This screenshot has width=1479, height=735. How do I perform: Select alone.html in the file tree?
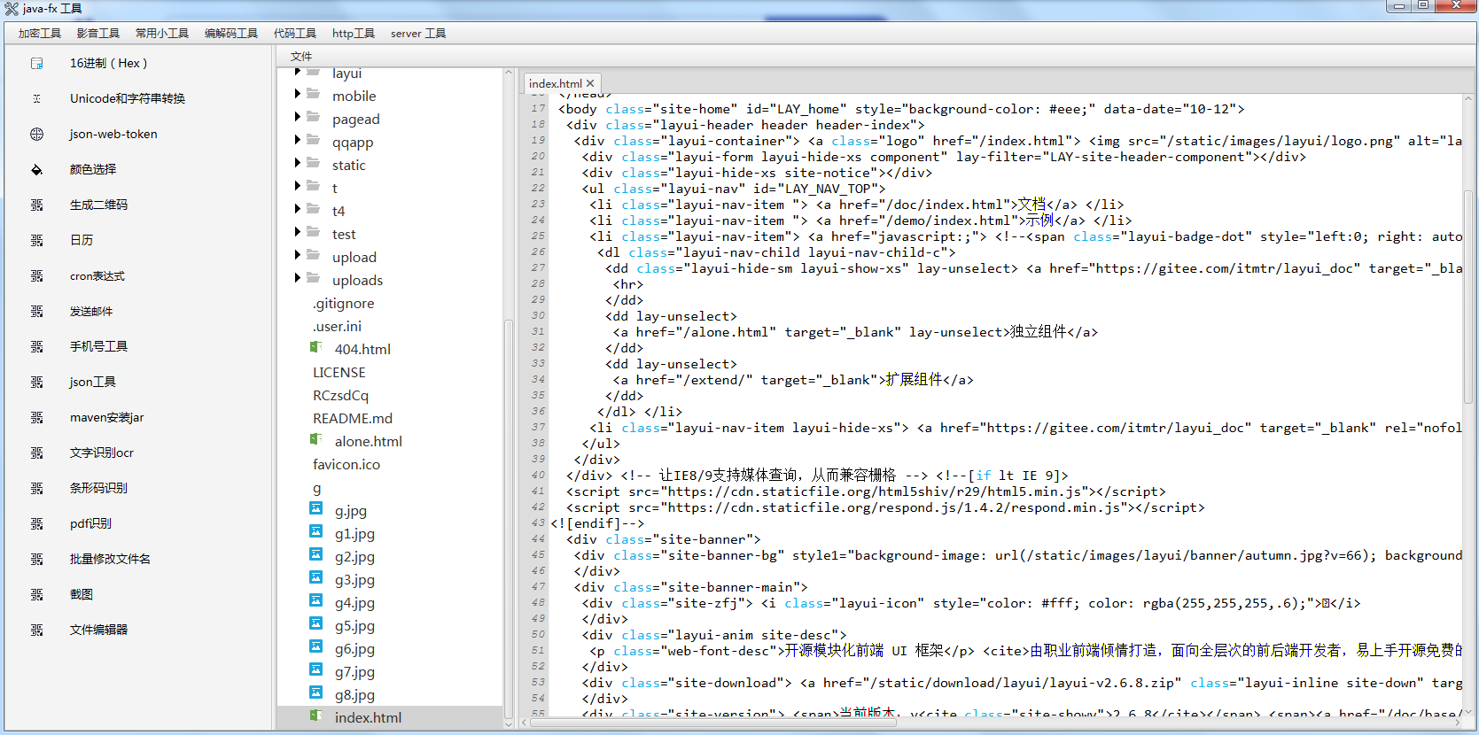pyautogui.click(x=368, y=441)
